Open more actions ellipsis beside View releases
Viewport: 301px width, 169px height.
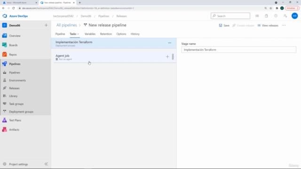[x=284, y=25]
